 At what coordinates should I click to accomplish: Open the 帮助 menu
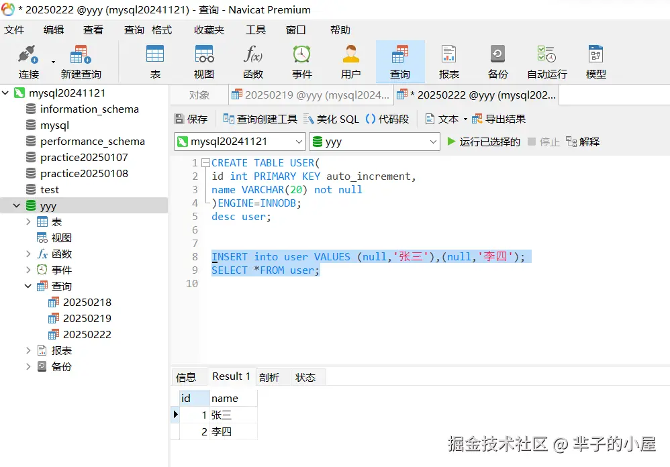coord(340,30)
